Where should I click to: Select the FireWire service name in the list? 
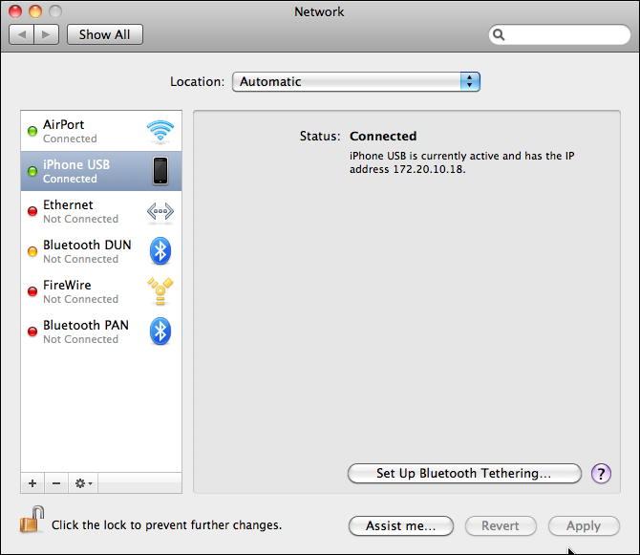click(x=68, y=285)
